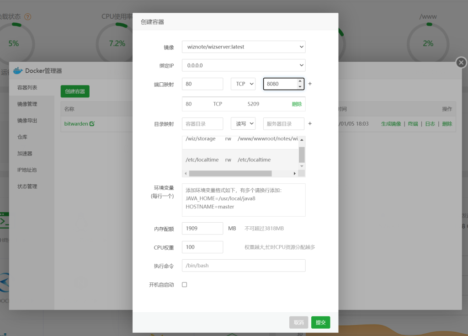Click the Docker whale logo icon
The image size is (468, 336).
(x=17, y=70)
